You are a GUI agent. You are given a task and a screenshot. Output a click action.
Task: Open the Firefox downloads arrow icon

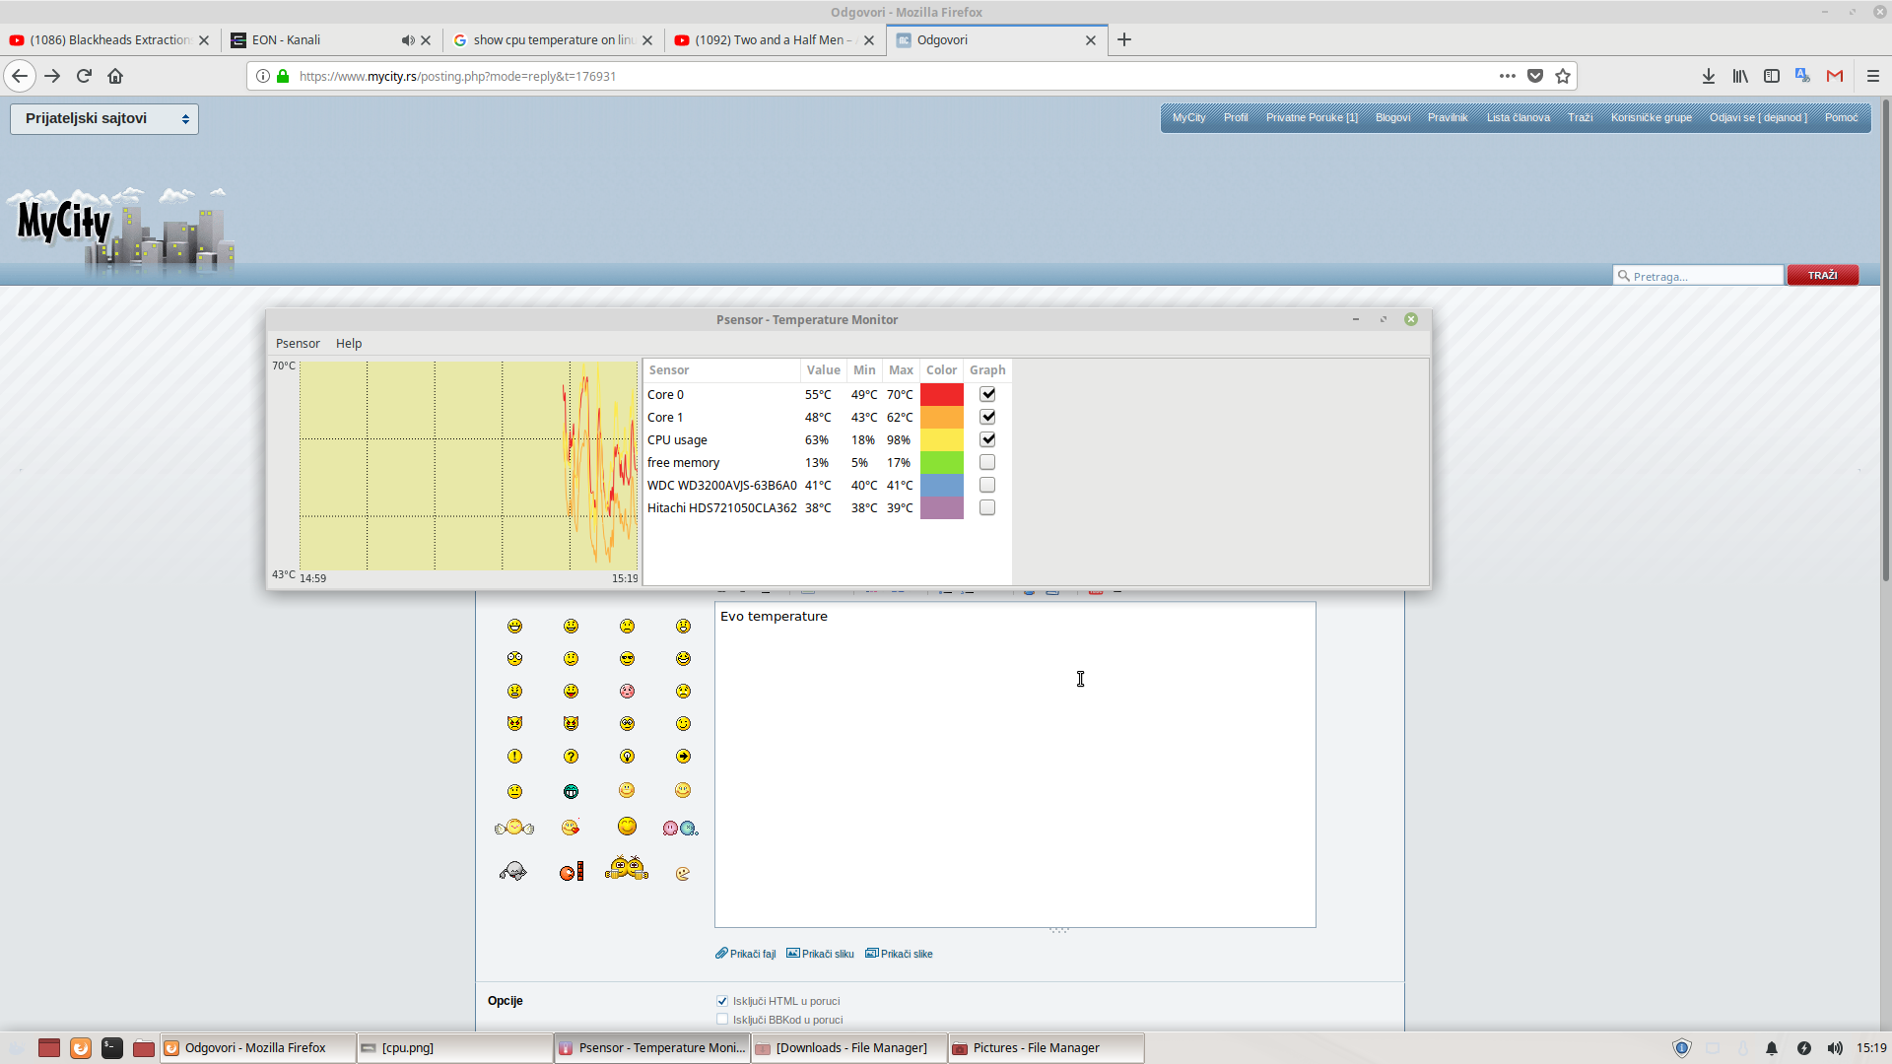1709,76
